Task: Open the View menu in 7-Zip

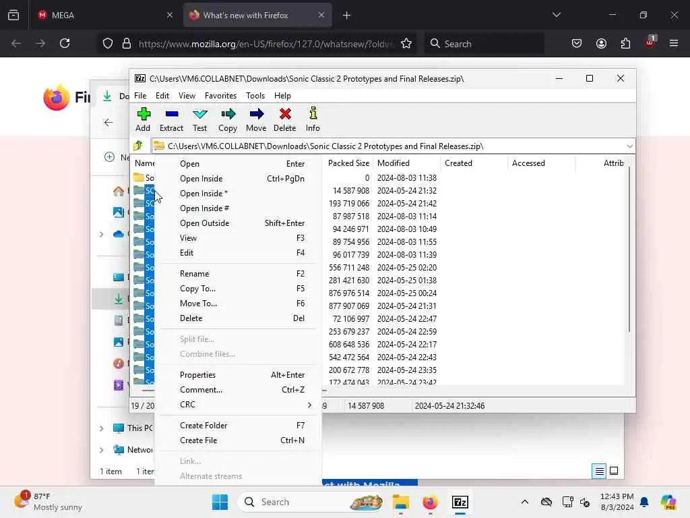Action: [x=187, y=96]
